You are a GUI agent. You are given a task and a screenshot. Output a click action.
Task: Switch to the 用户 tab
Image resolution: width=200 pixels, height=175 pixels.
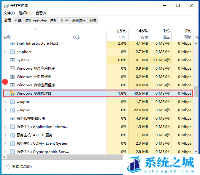(64, 21)
